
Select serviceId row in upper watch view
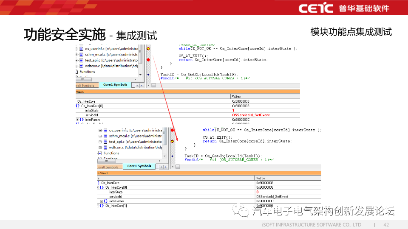pyautogui.click(x=187, y=115)
